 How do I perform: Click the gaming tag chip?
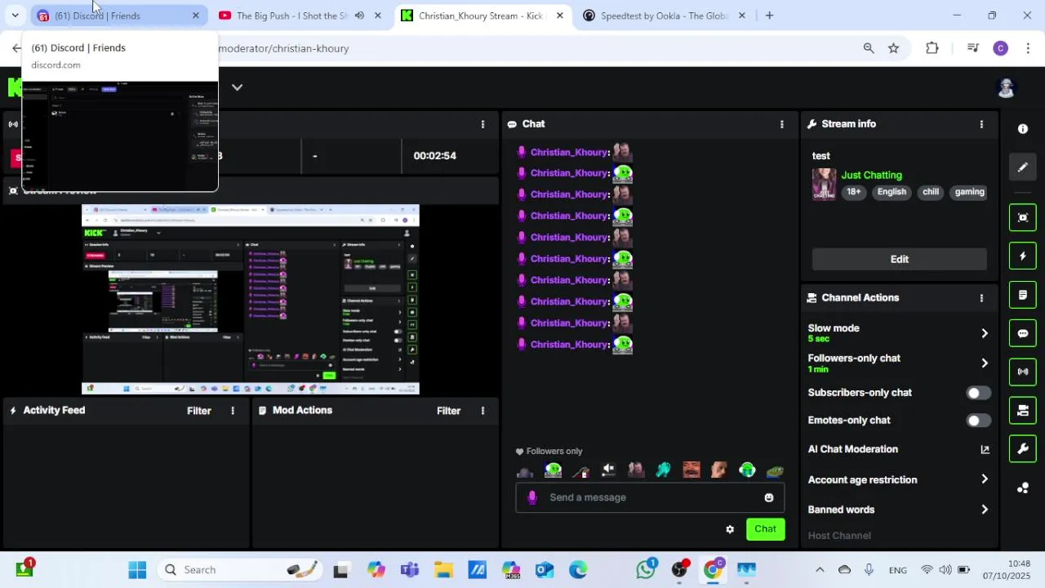click(x=969, y=192)
